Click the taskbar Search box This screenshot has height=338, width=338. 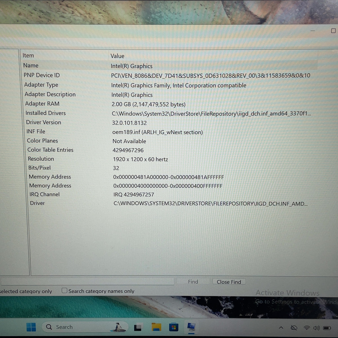(x=84, y=327)
